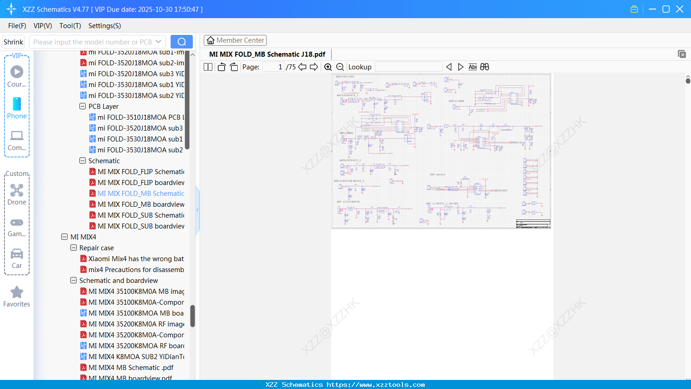The height and width of the screenshot is (389, 691).
Task: Click the Abi text match icon
Action: pyautogui.click(x=472, y=67)
